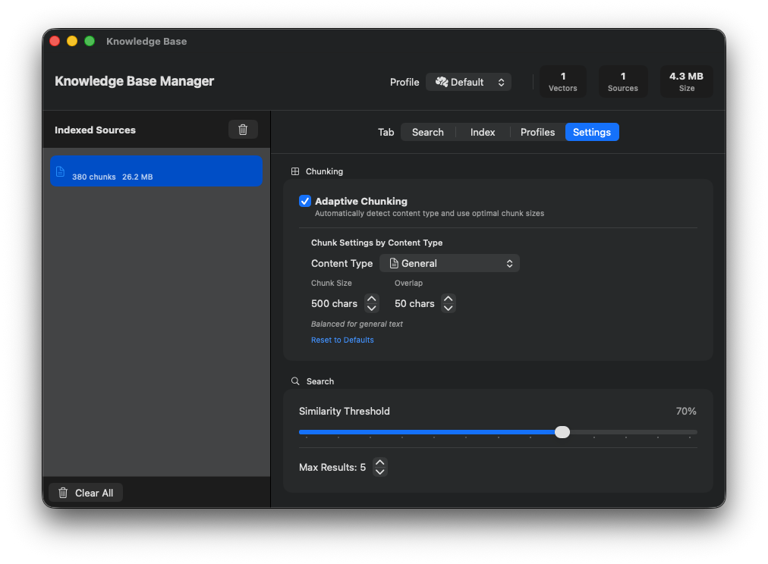The height and width of the screenshot is (564, 768).
Task: Click the Vectors count stat tile
Action: pos(562,82)
